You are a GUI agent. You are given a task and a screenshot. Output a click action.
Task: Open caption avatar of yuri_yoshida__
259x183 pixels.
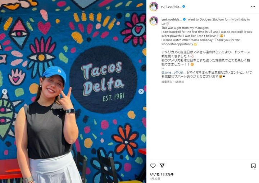(x=154, y=21)
